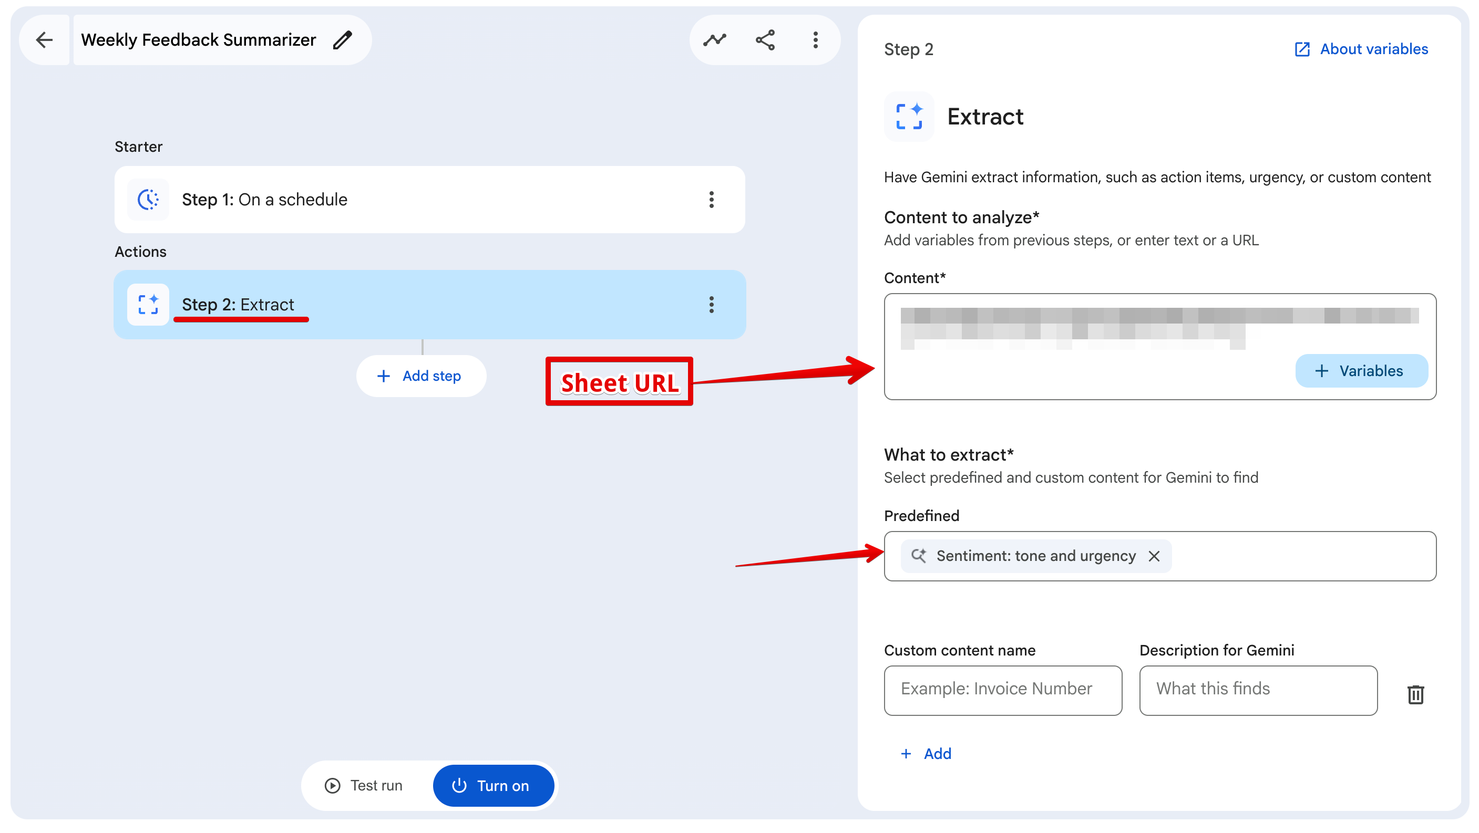Remove Sentiment: tone and urgency chip
1479x833 pixels.
[1154, 556]
